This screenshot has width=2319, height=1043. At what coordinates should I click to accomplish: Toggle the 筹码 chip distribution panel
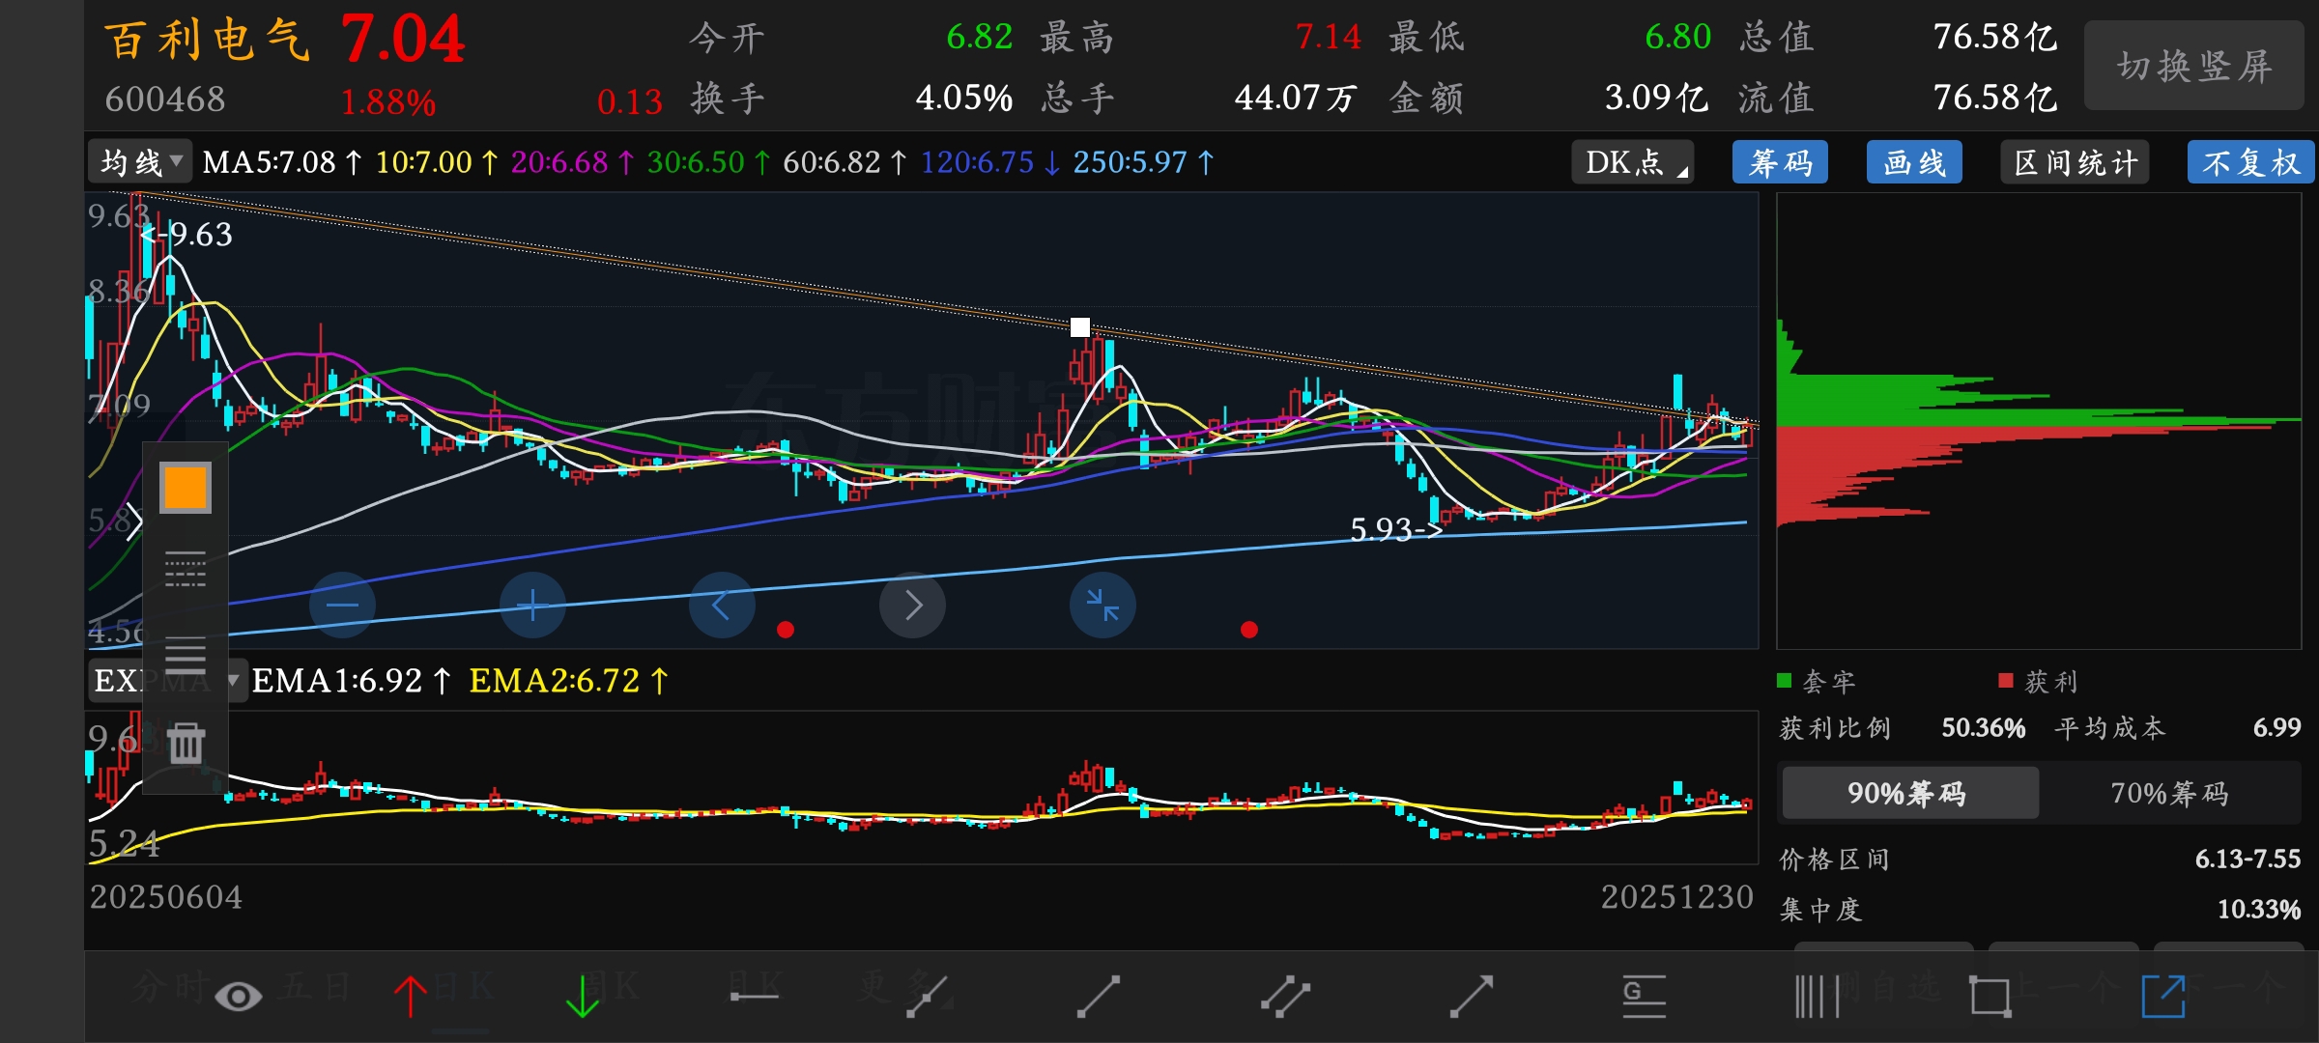[x=1780, y=162]
